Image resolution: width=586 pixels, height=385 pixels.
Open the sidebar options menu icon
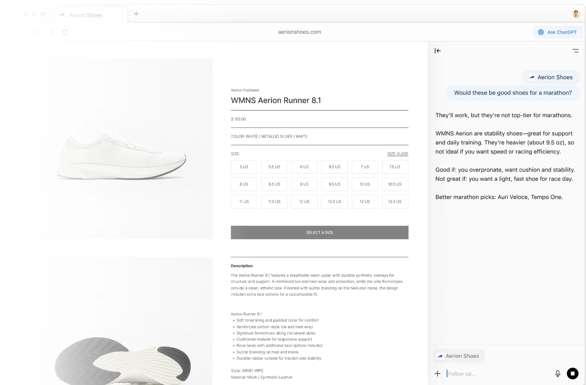(x=575, y=51)
